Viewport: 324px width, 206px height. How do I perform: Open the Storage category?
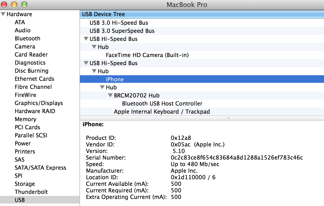[x=25, y=184]
